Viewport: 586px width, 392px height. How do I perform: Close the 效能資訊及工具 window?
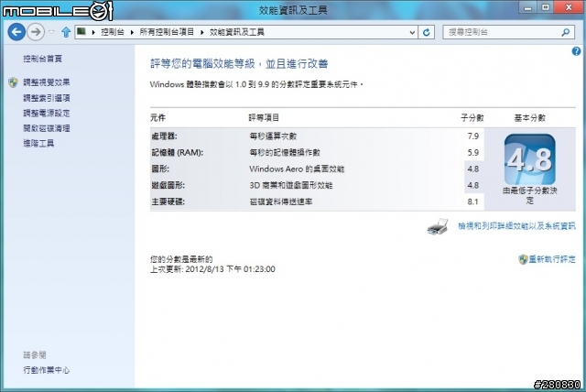(569, 7)
